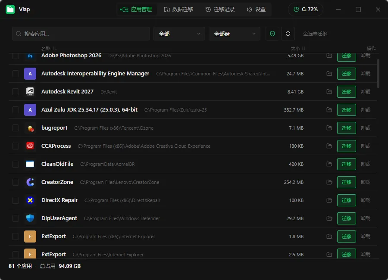
Task: Open folder location for CCXProcess
Action: tap(329, 146)
